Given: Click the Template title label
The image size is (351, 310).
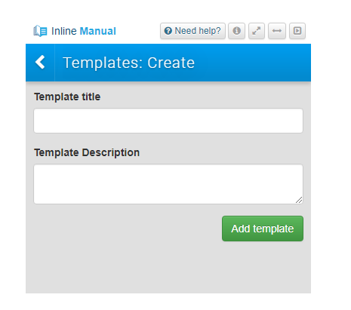Looking at the screenshot, I should click(x=67, y=97).
